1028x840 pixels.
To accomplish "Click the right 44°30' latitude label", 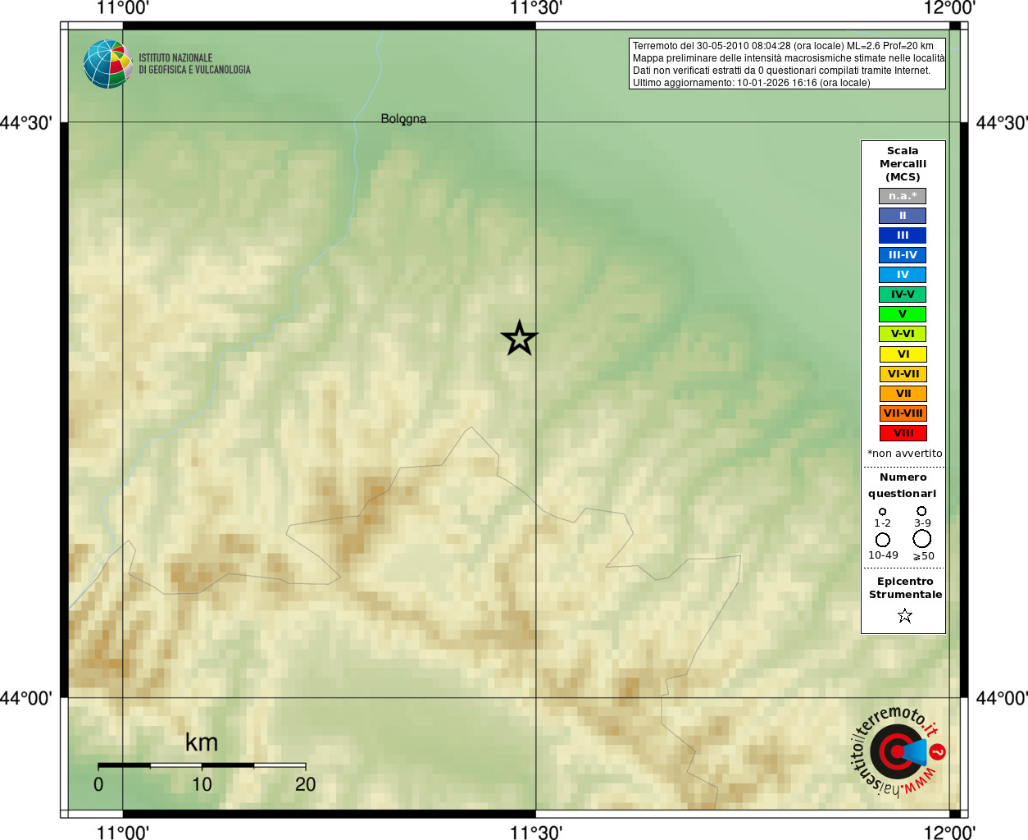I will 1002,123.
